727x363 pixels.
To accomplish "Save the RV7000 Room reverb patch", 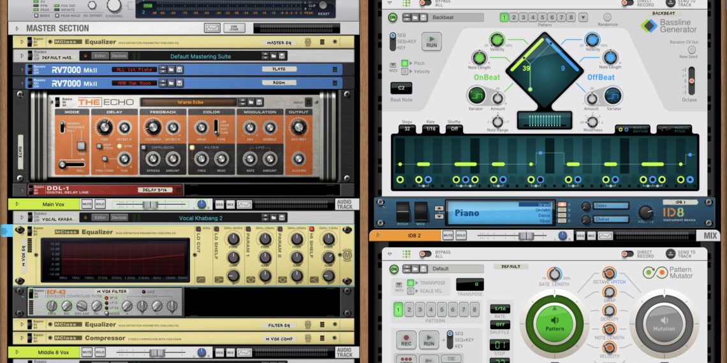I will 179,83.
